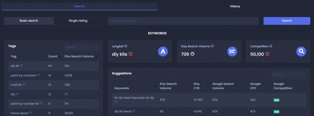
Task: Toggle heart for 'home decor' tag
Action: tap(31, 113)
